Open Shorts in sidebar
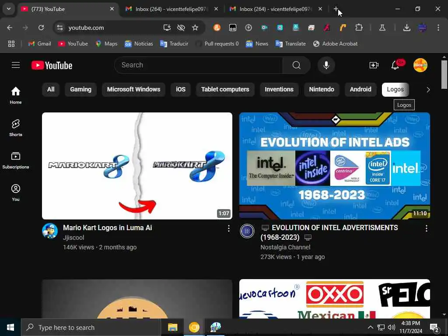 tap(16, 128)
